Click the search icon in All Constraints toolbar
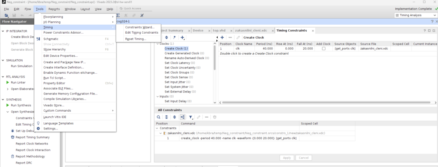 click(158, 117)
